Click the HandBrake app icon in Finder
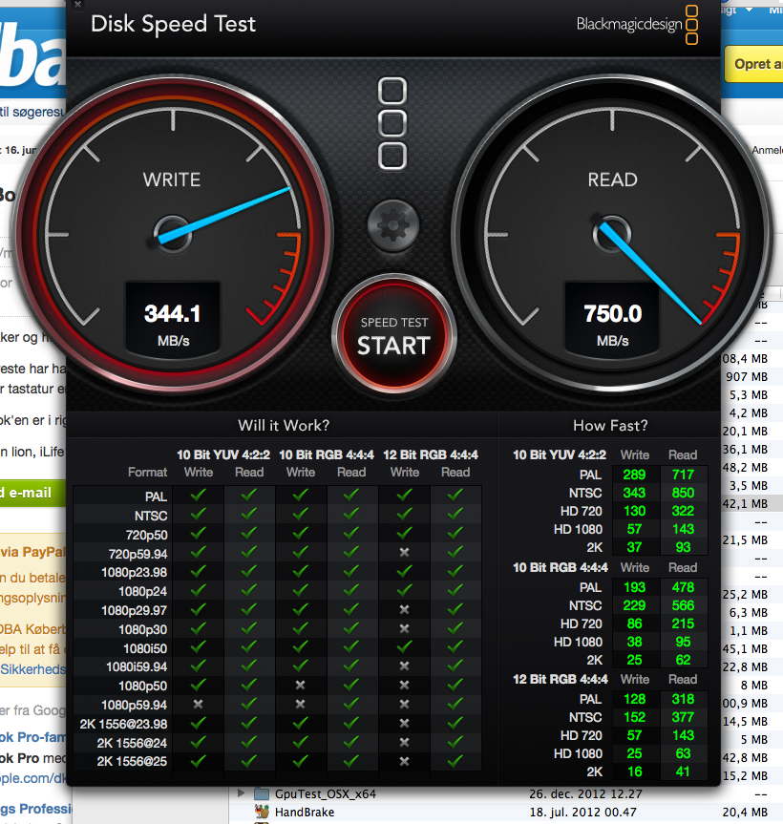The height and width of the screenshot is (824, 783). 262,813
